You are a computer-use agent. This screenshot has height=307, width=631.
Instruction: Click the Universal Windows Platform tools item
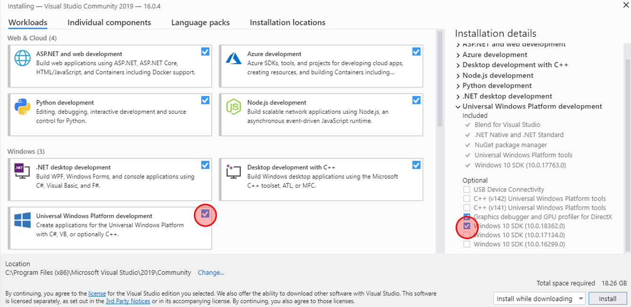[523, 155]
